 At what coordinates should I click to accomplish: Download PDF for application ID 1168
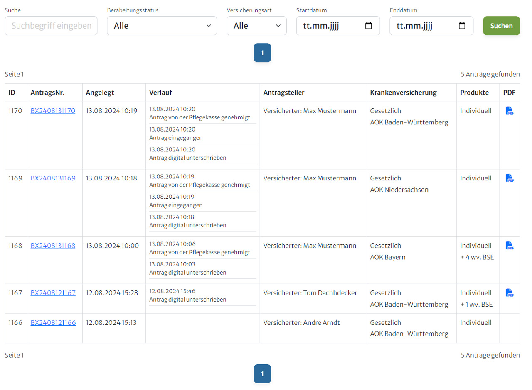510,246
